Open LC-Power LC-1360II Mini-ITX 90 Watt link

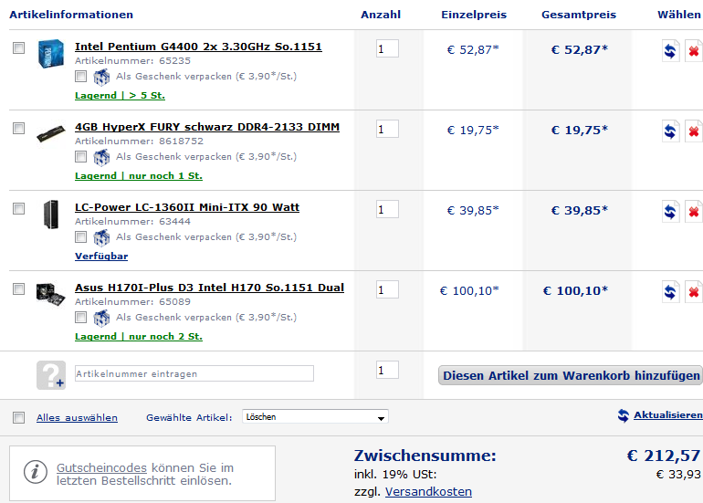coord(187,207)
